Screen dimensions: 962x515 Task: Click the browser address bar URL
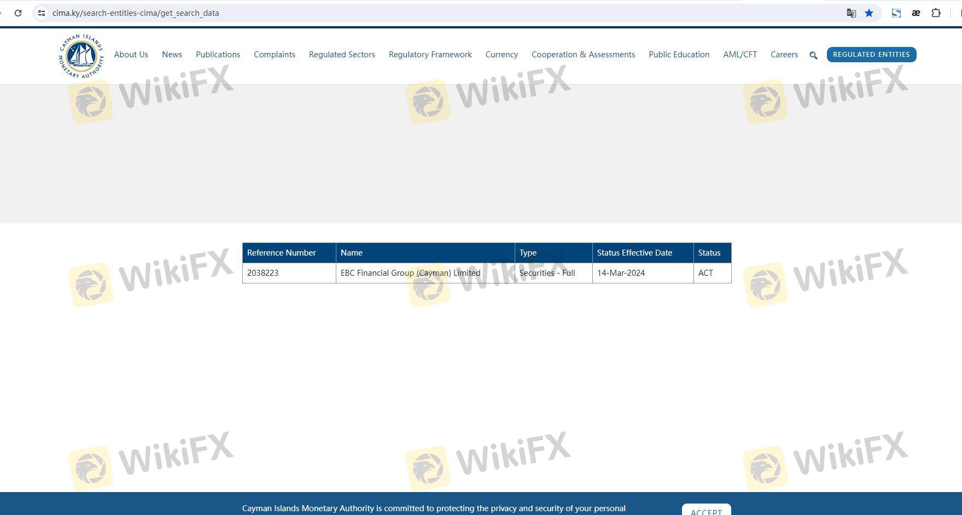point(136,13)
